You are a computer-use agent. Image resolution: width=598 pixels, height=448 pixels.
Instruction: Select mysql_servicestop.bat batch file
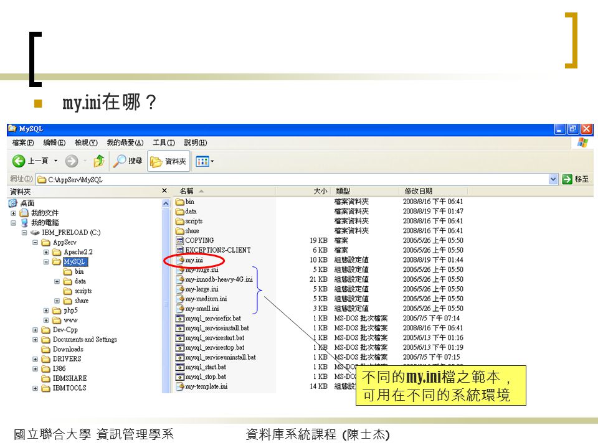tap(210, 347)
